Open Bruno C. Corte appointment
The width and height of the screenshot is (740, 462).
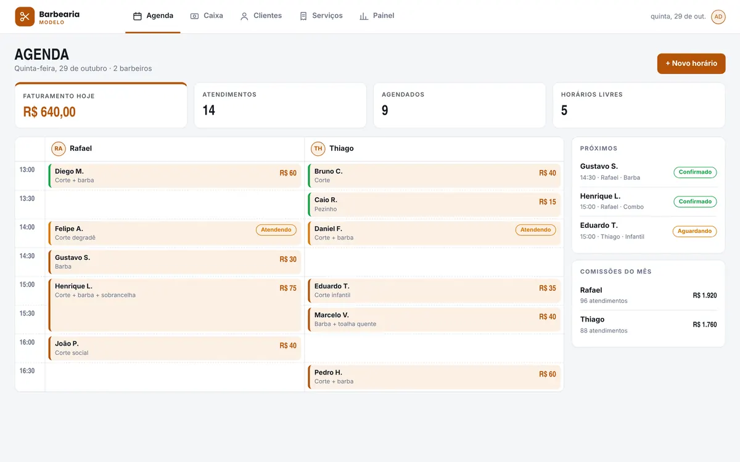[x=434, y=176]
